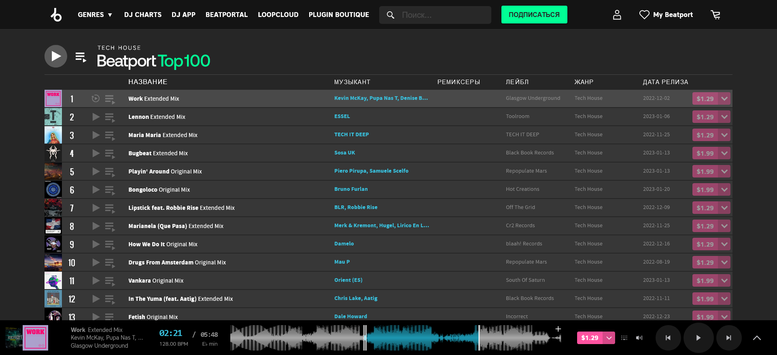777x355 pixels.
Task: Buy the playing track for $1.29 in player
Action: click(x=590, y=338)
